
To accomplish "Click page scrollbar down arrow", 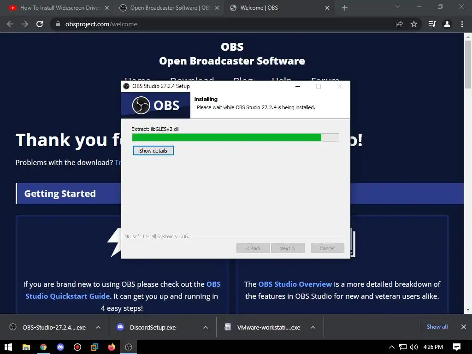I will point(468,309).
